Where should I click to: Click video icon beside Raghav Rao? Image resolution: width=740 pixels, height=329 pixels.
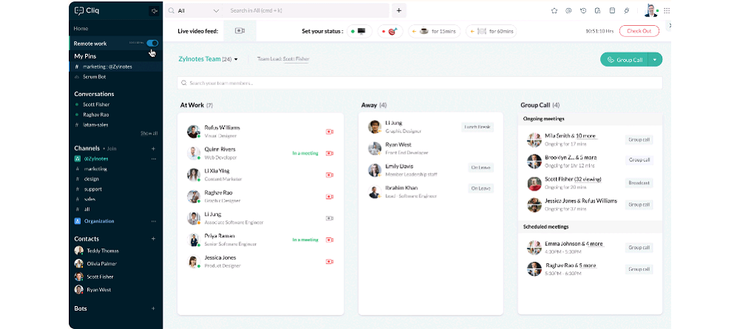coord(329,197)
